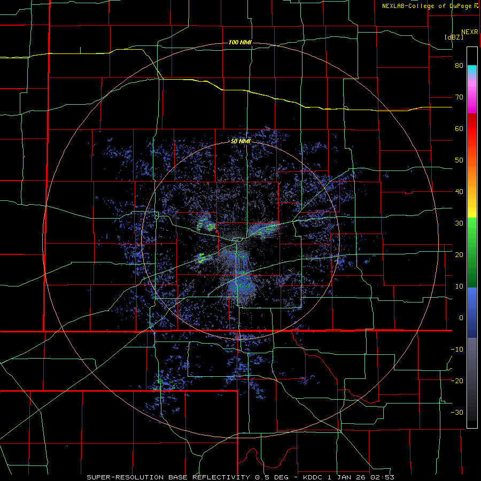The width and height of the screenshot is (481, 481).
Task: Click the 20 dBZ scale value
Action: pyautogui.click(x=459, y=255)
